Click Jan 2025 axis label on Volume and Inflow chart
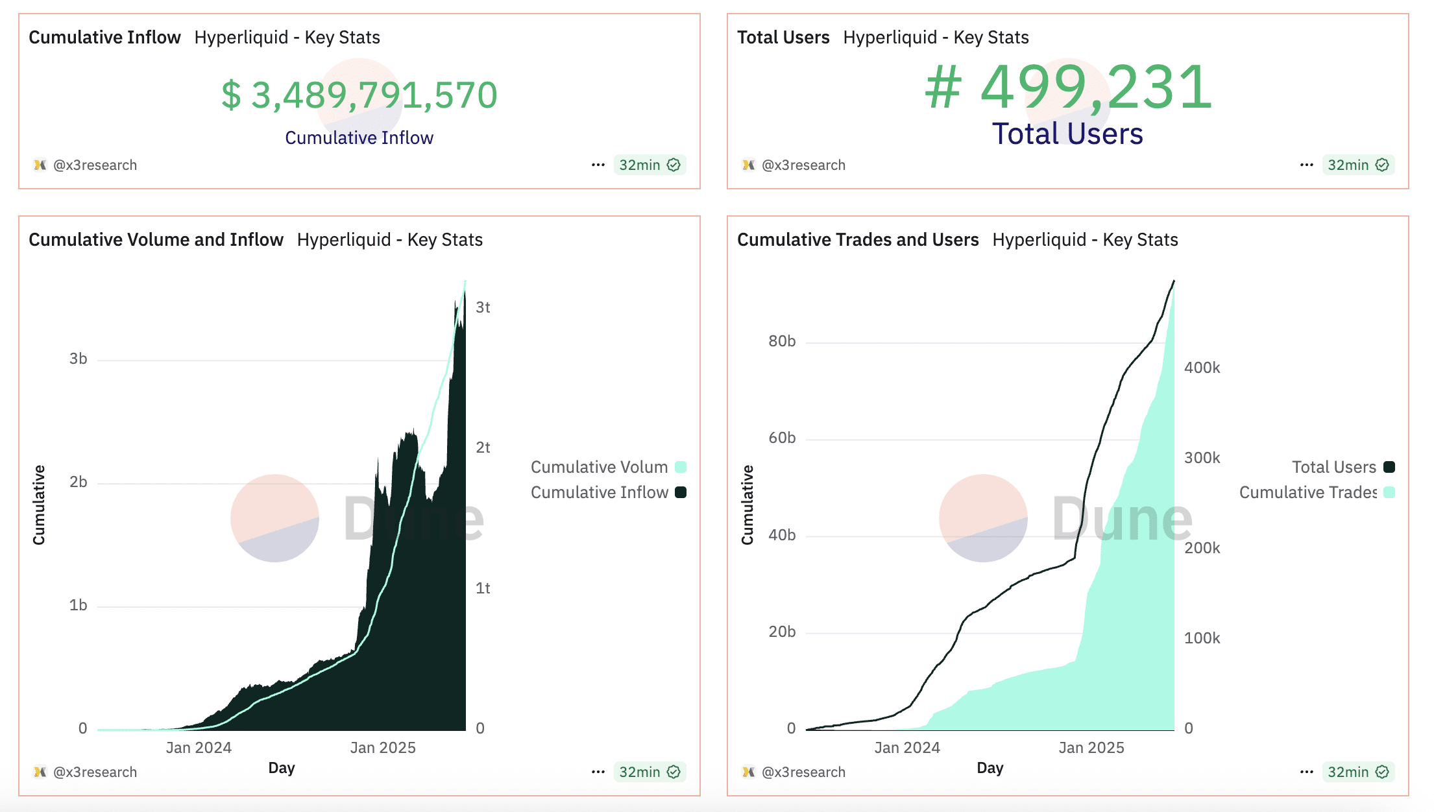The width and height of the screenshot is (1434, 812). coord(383,748)
